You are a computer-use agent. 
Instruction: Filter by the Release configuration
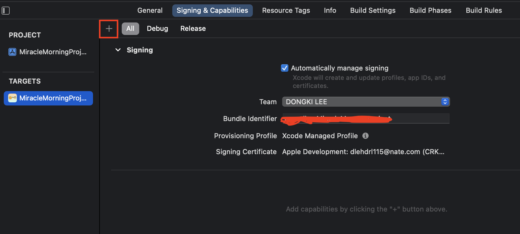(x=193, y=29)
